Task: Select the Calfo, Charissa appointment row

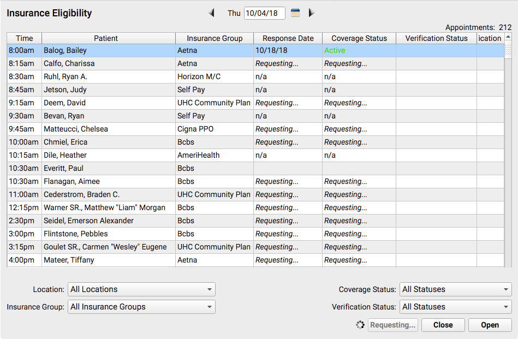Action: (x=255, y=63)
